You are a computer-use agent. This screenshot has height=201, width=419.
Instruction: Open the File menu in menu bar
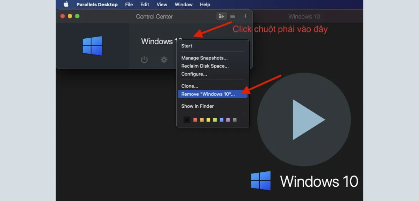[129, 5]
